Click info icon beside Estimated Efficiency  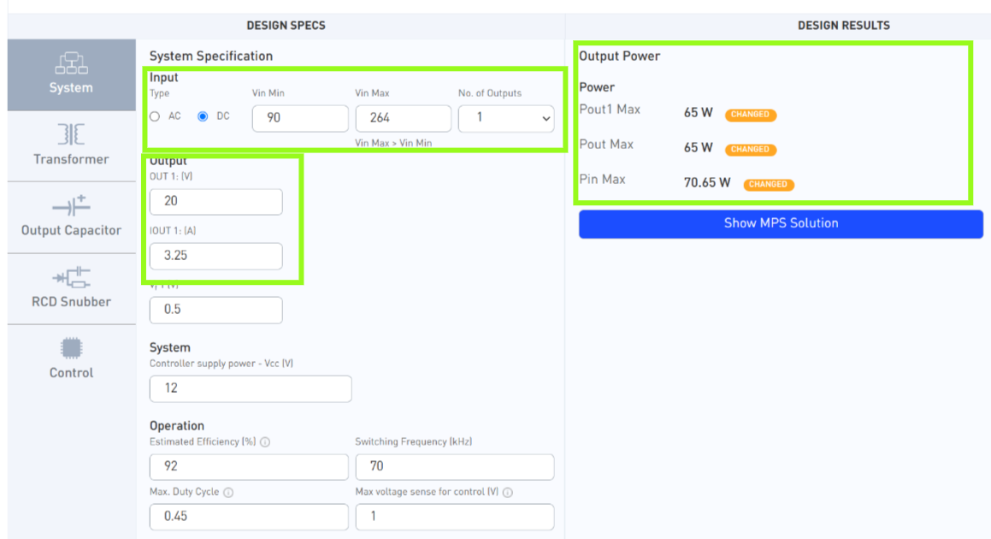(x=265, y=442)
